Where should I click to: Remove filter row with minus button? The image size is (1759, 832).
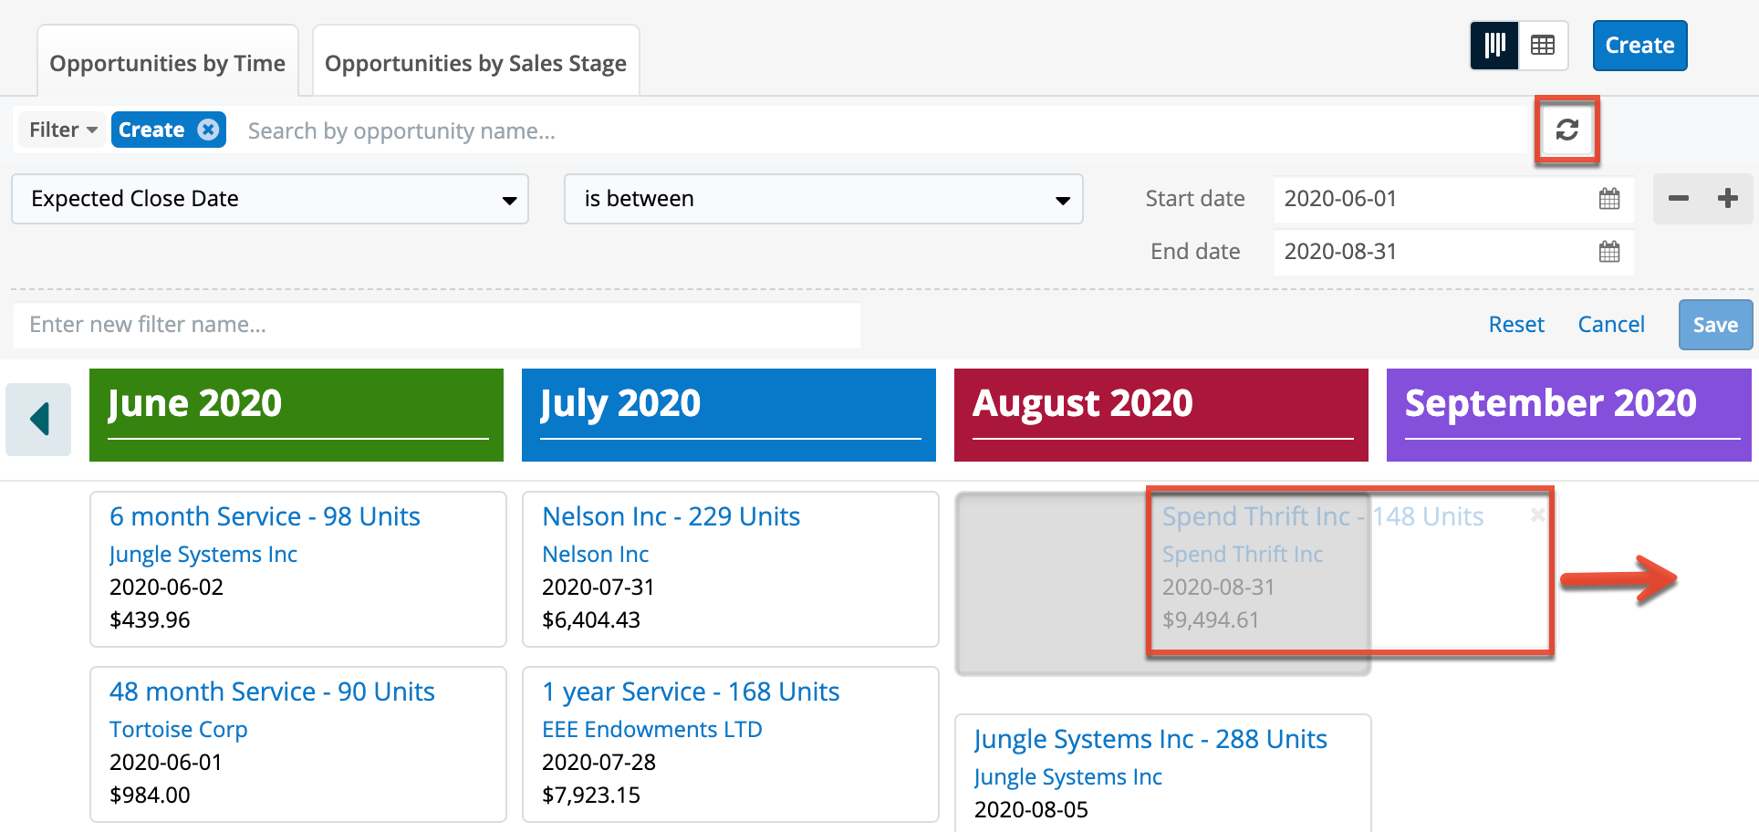tap(1678, 199)
